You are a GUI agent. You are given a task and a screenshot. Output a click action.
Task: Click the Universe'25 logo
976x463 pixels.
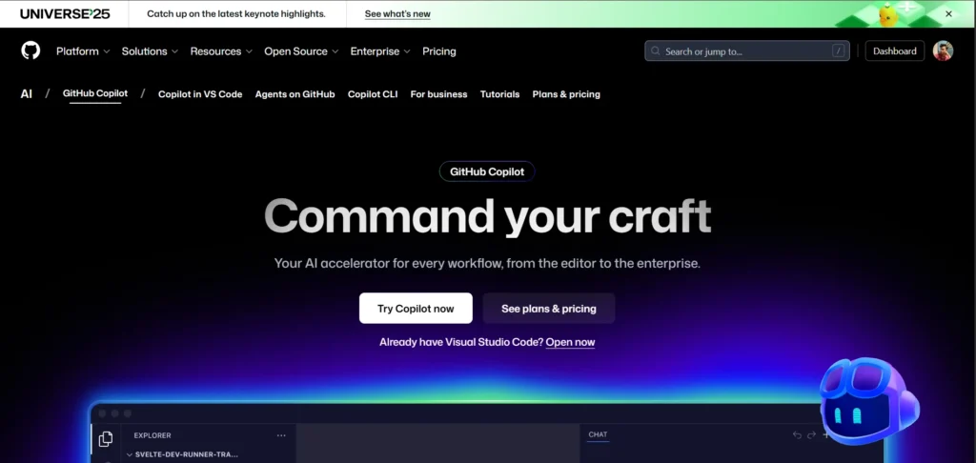point(65,13)
